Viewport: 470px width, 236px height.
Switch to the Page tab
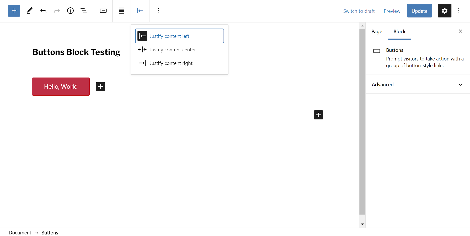click(377, 31)
